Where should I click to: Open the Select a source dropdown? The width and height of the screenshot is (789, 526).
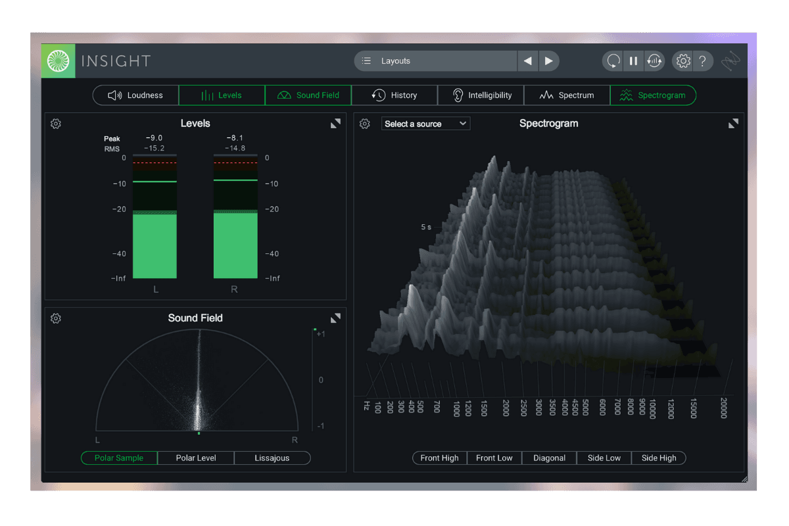425,124
